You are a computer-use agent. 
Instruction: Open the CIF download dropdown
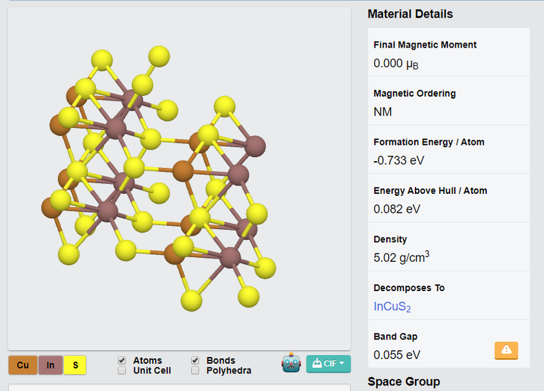328,364
